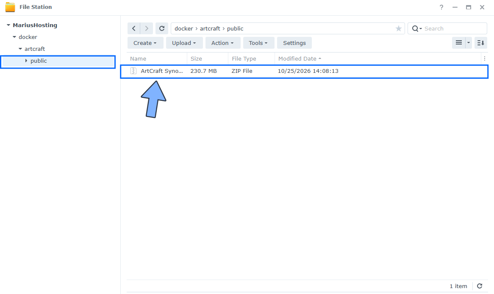
Task: Collapse the docker tree node arrow
Action: [x=14, y=37]
